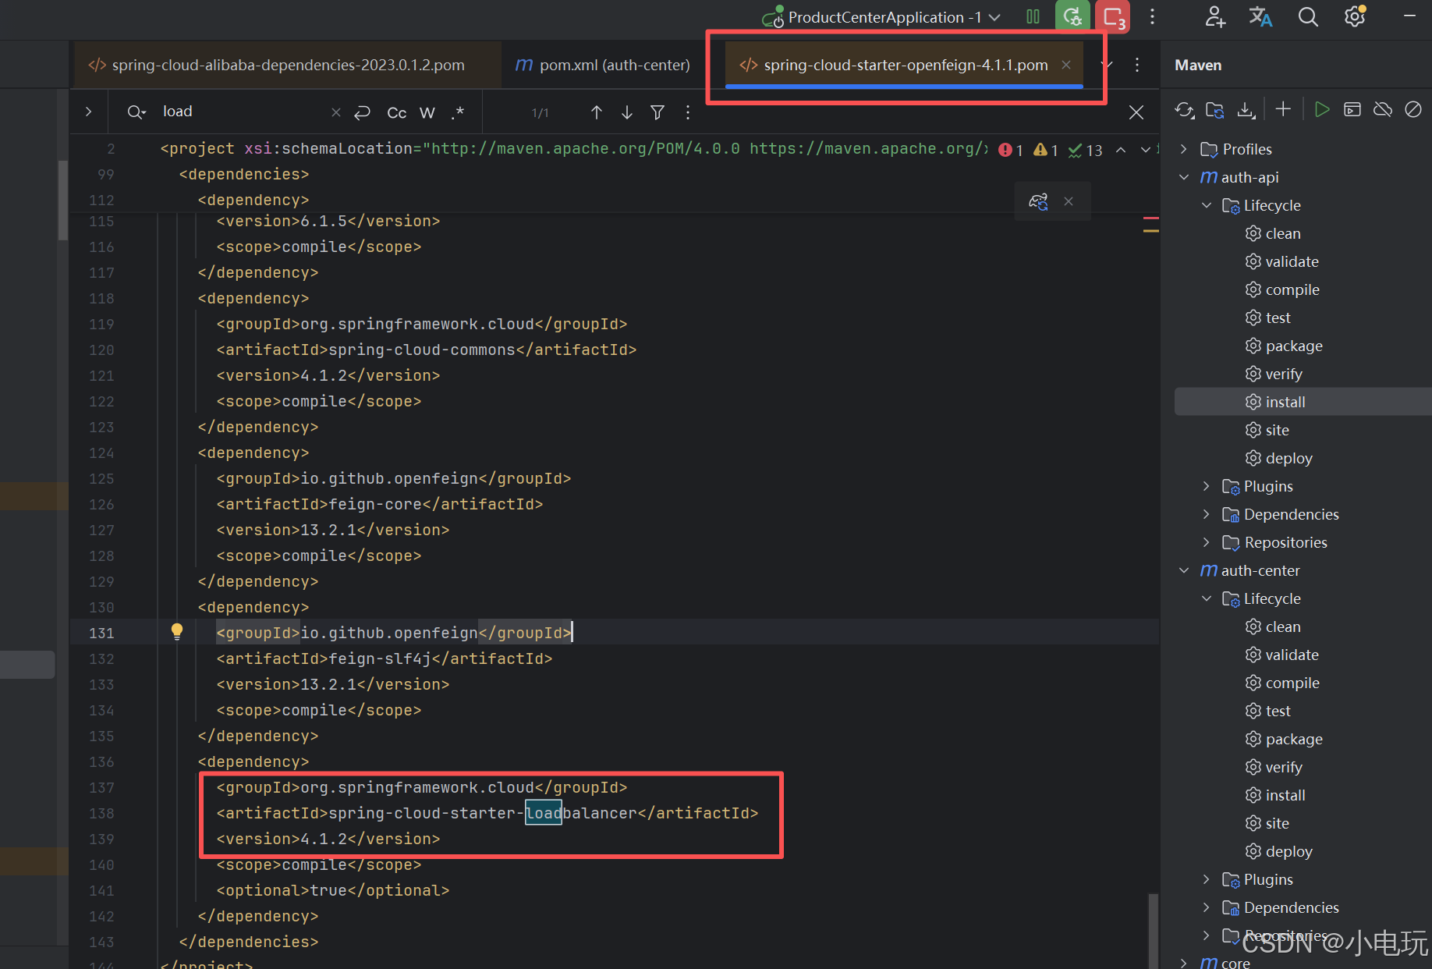The height and width of the screenshot is (969, 1432).
Task: Dismiss the floating Maven reload notification
Action: tap(1069, 201)
